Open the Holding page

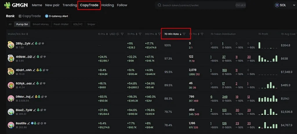(108, 5)
